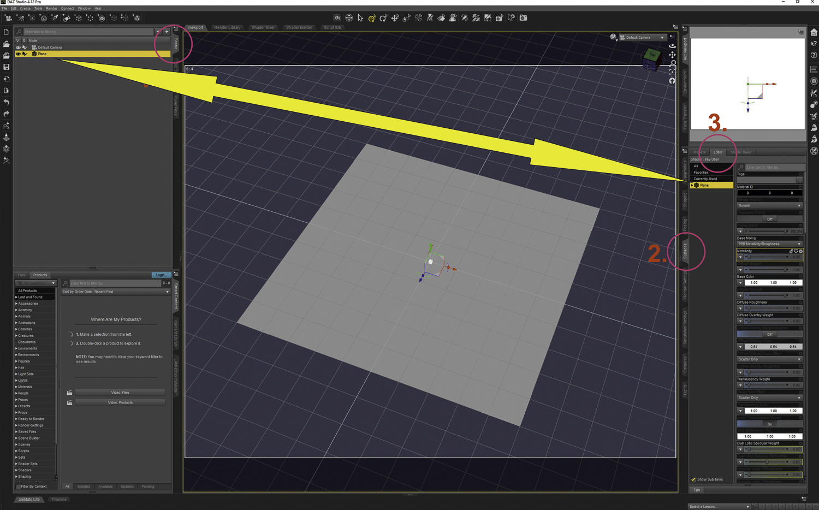Click the Base Color white swatch
The height and width of the screenshot is (510, 819).
tap(773, 283)
